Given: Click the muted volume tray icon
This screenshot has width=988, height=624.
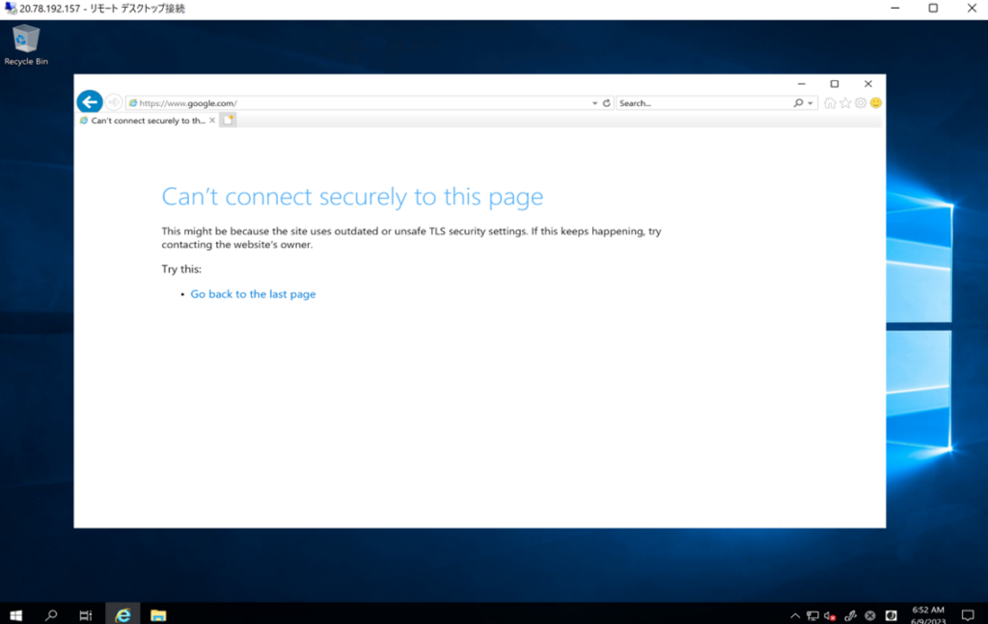Looking at the screenshot, I should click(830, 616).
